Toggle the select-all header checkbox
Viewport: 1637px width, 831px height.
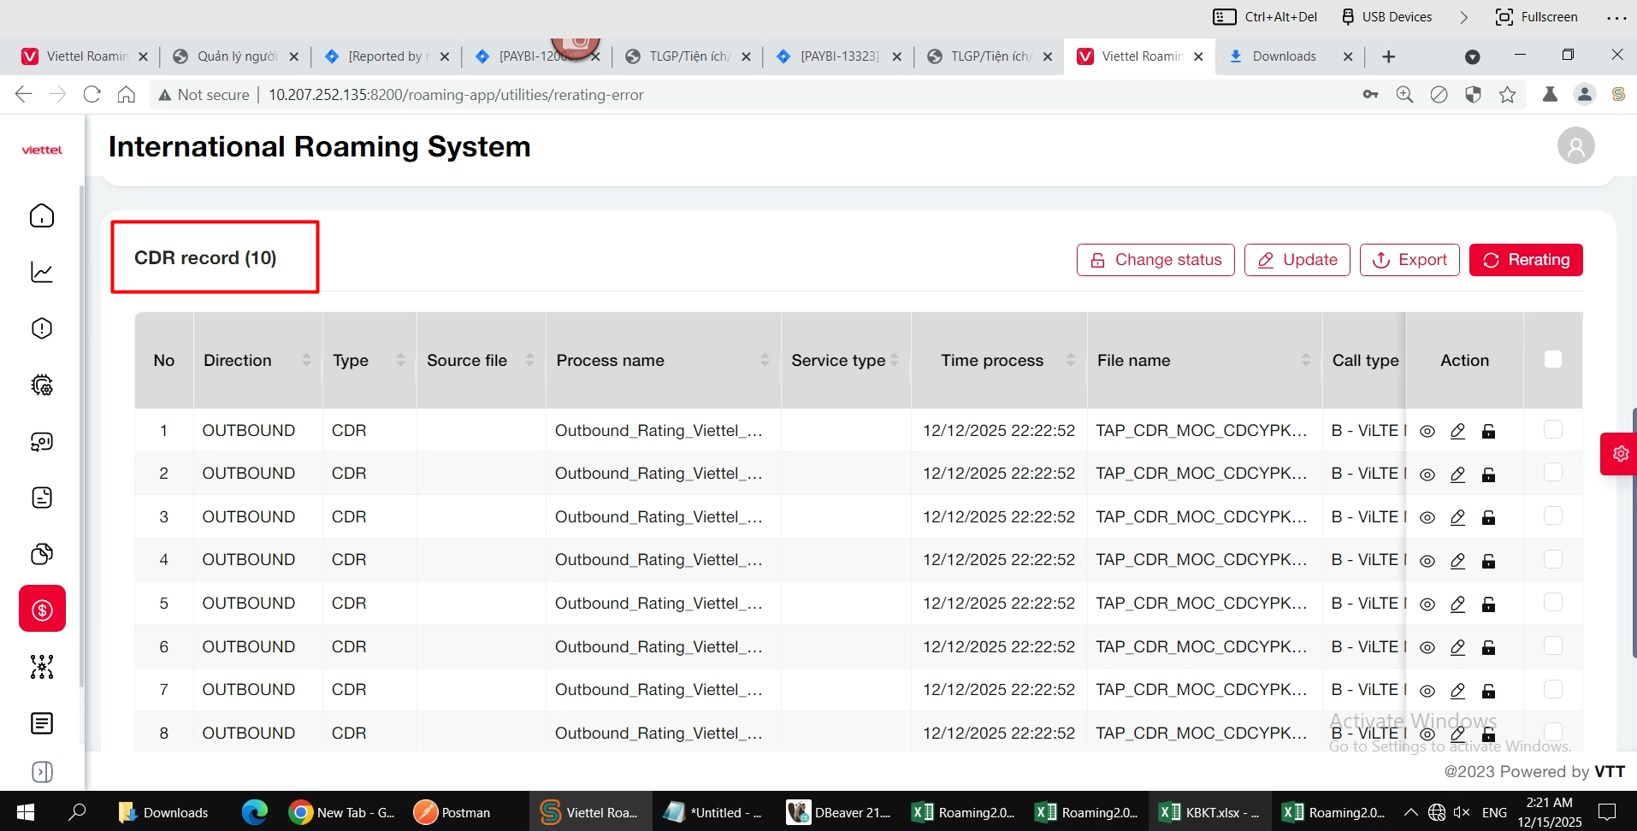[1552, 360]
